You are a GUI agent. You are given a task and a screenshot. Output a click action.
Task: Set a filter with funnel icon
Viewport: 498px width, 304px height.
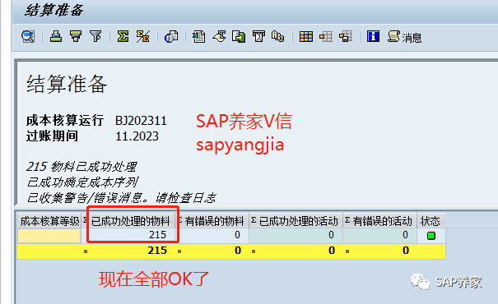(x=95, y=36)
